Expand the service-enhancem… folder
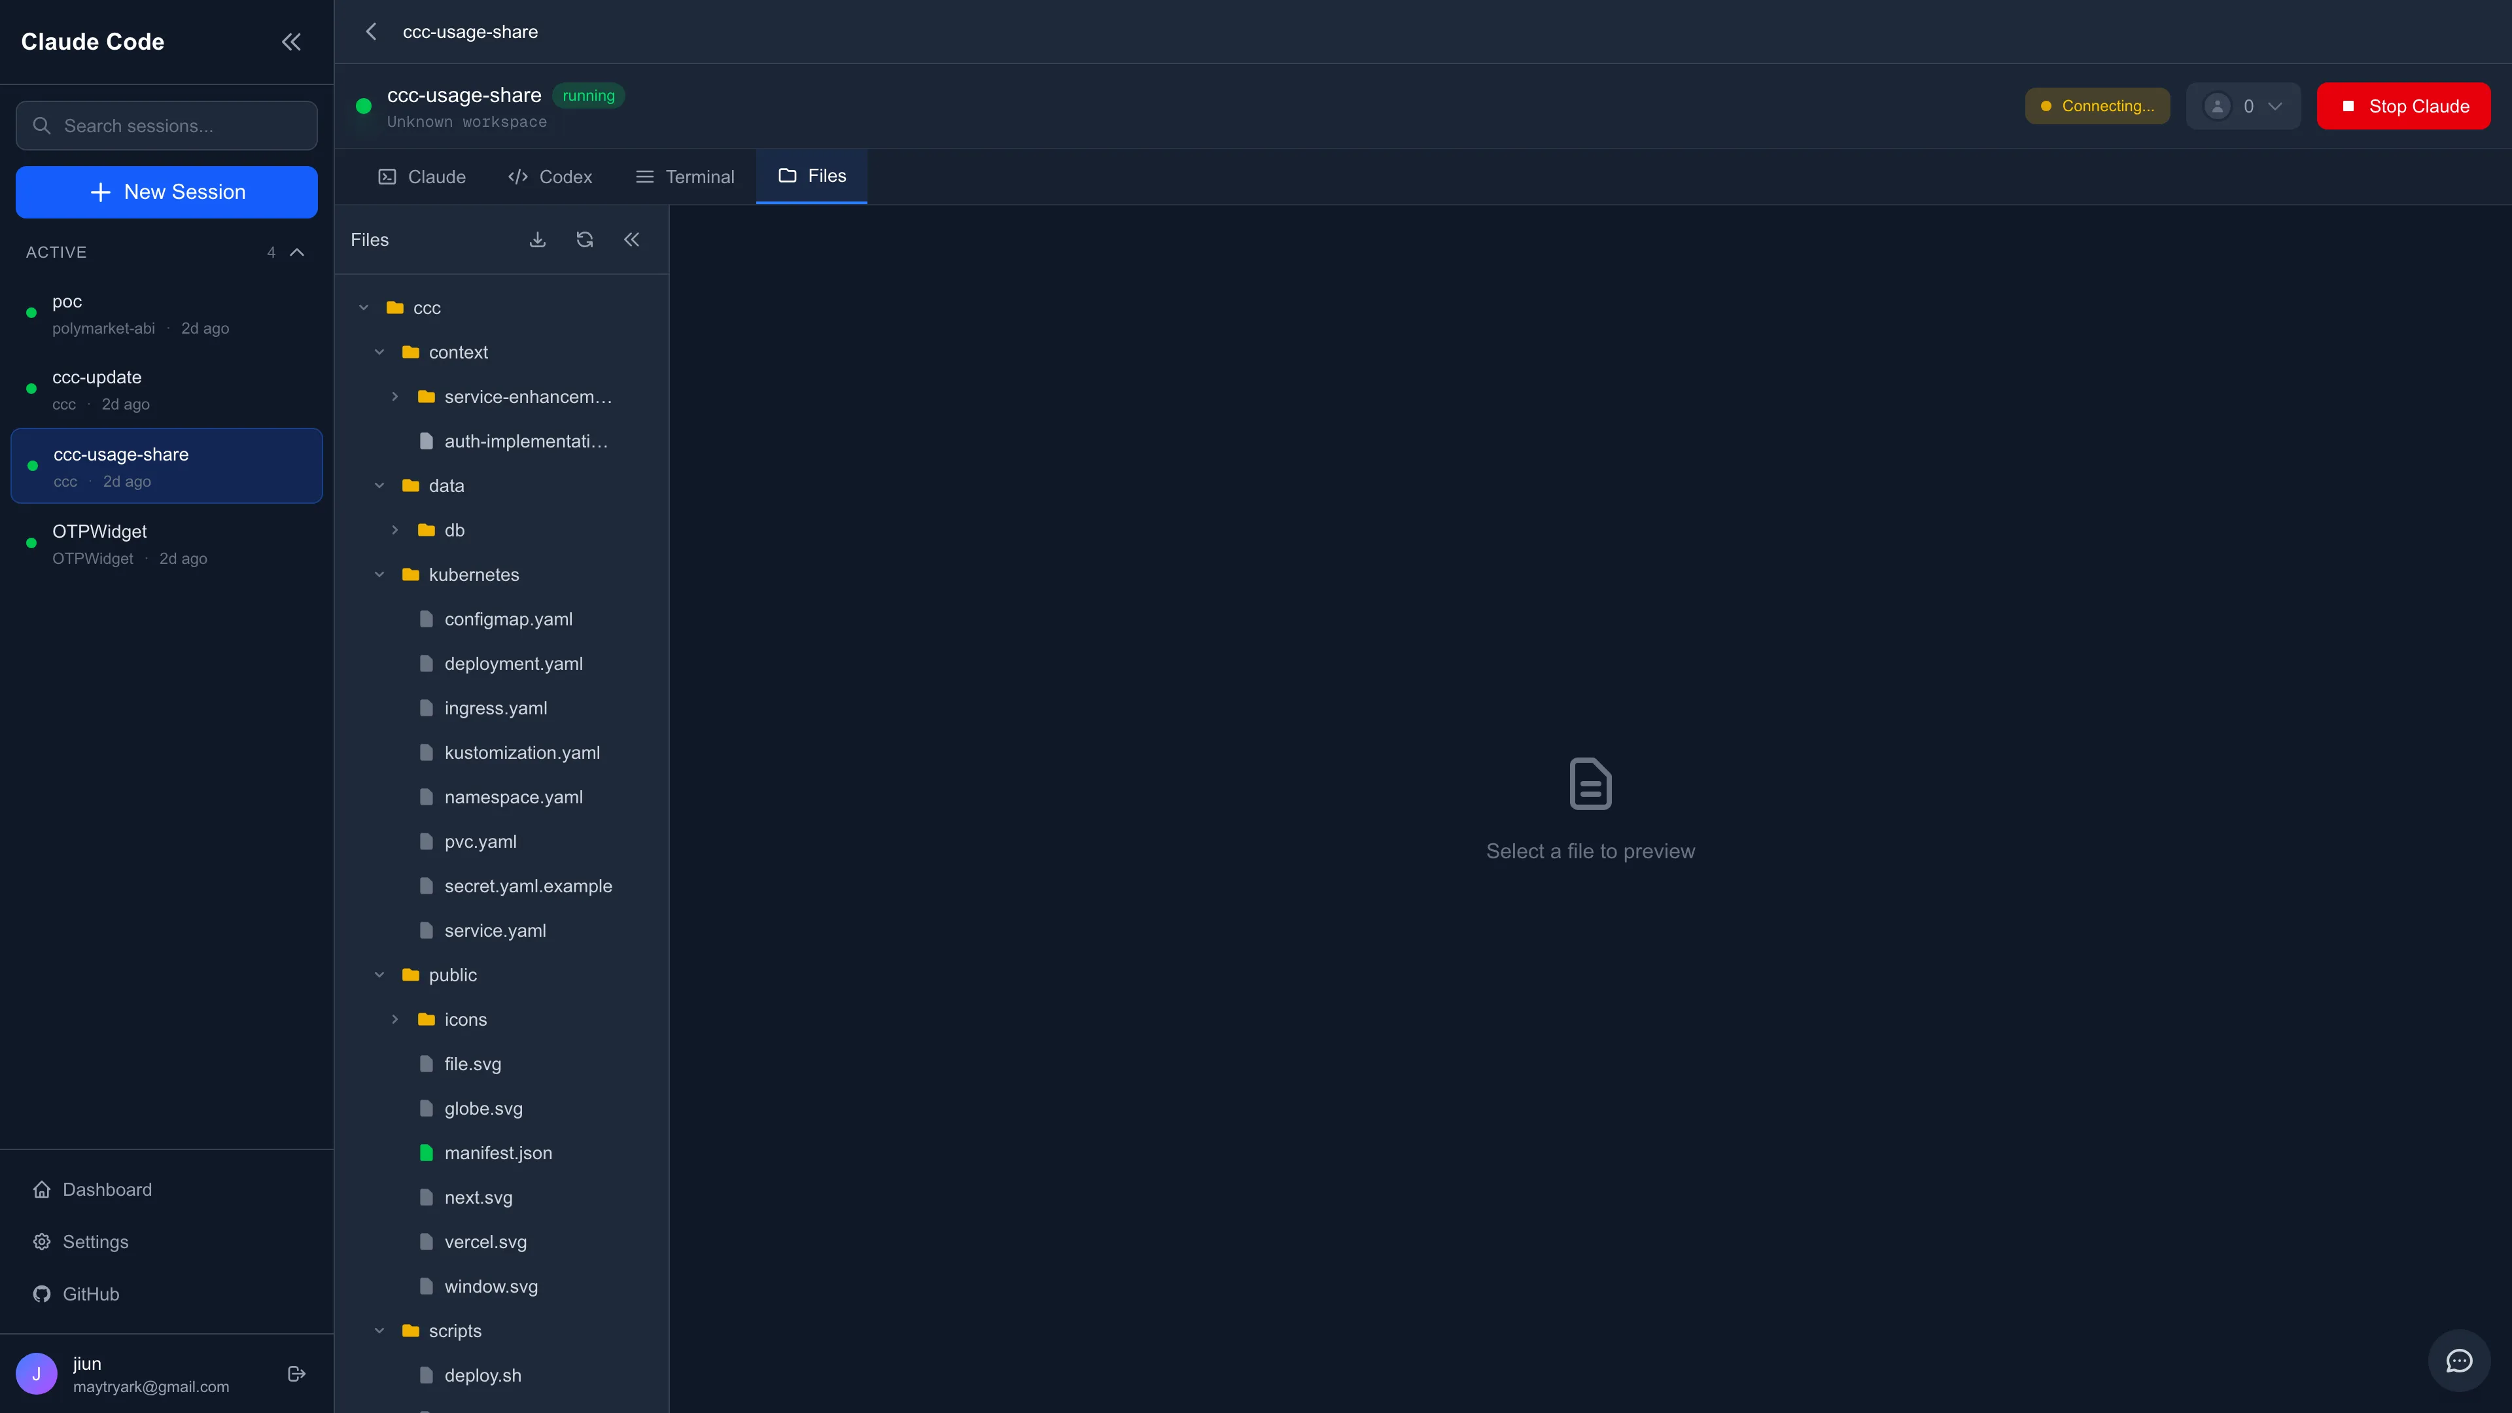Viewport: 2512px width, 1413px height. point(395,397)
